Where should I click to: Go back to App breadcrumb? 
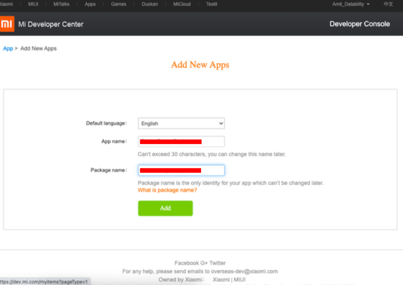point(8,48)
